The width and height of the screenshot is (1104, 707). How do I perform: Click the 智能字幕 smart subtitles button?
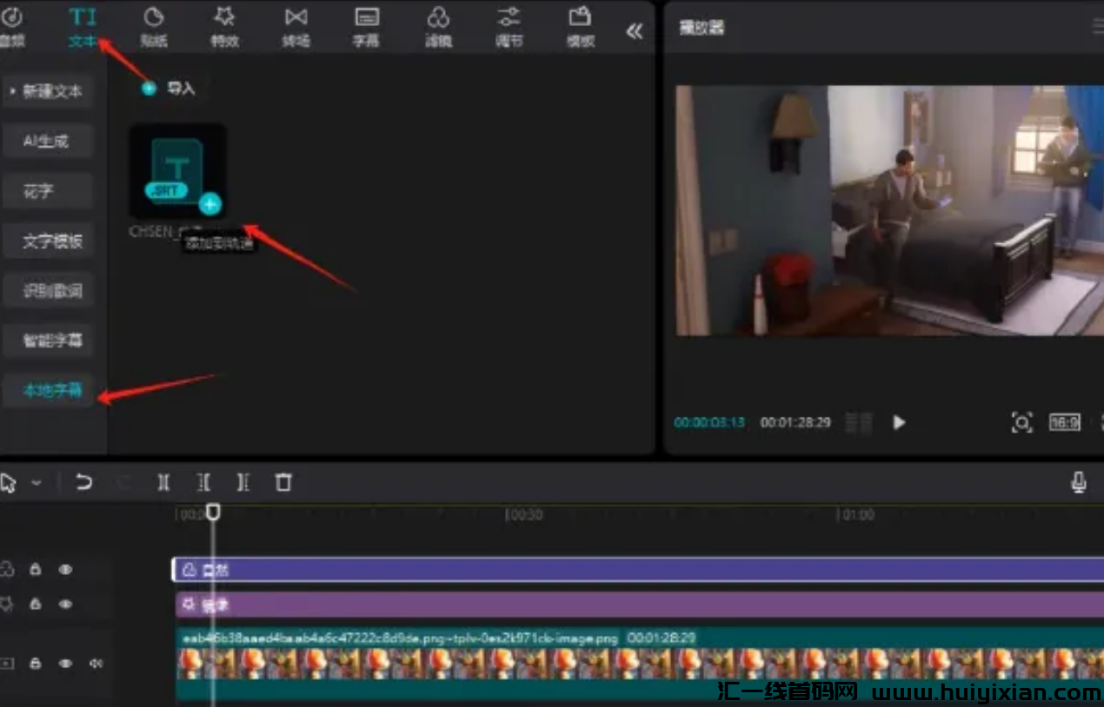click(52, 340)
